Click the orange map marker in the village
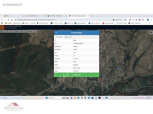The width and height of the screenshot is (153, 114). coord(99,79)
